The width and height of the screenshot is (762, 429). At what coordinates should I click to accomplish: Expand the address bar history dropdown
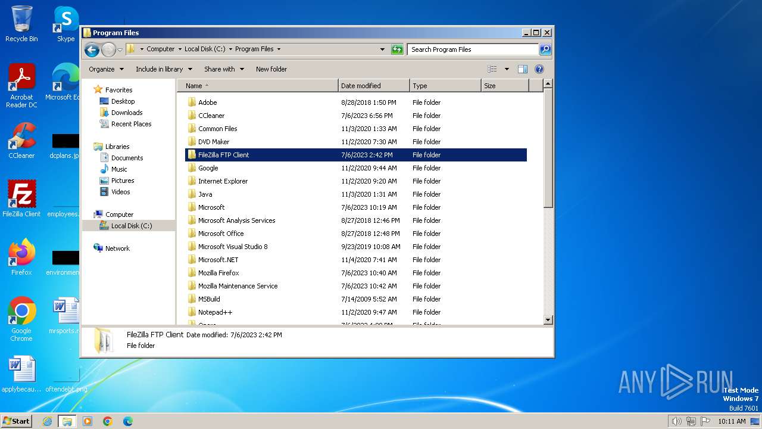382,49
